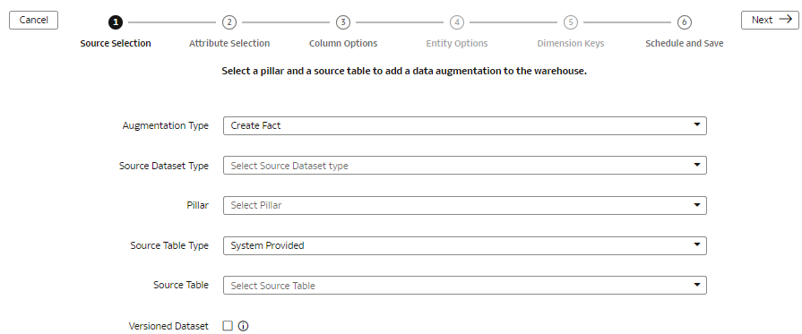Click the step 5 circle icon
Image resolution: width=802 pixels, height=334 pixels.
point(570,22)
